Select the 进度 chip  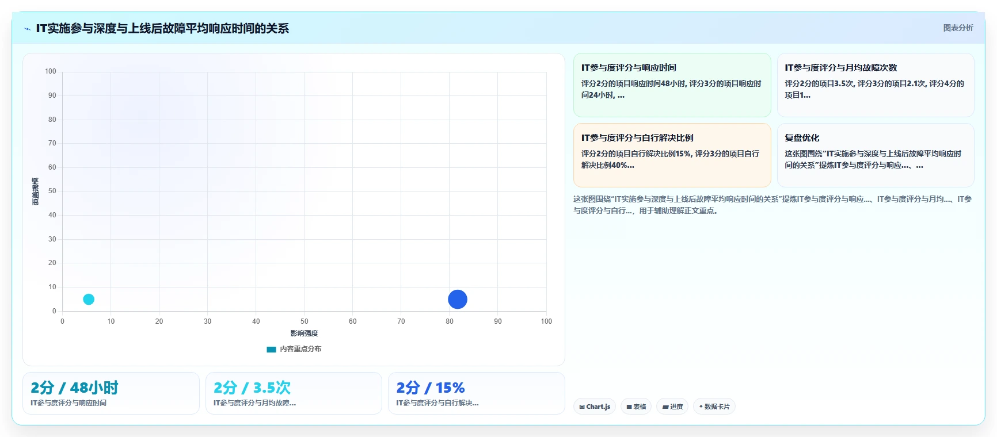click(x=672, y=407)
